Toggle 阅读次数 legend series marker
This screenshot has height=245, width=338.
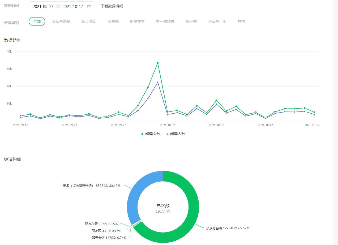pyautogui.click(x=142, y=134)
